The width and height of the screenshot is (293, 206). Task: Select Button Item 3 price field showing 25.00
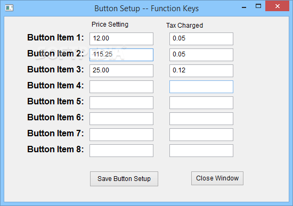coord(121,71)
